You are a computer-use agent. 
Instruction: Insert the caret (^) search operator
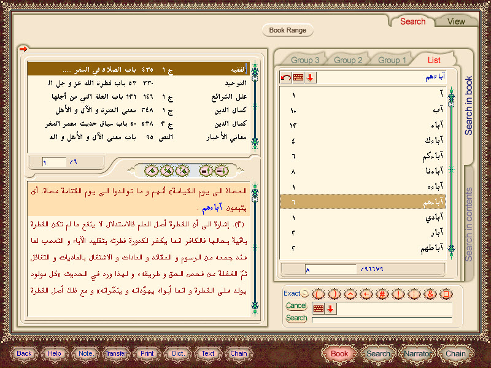pos(350,294)
